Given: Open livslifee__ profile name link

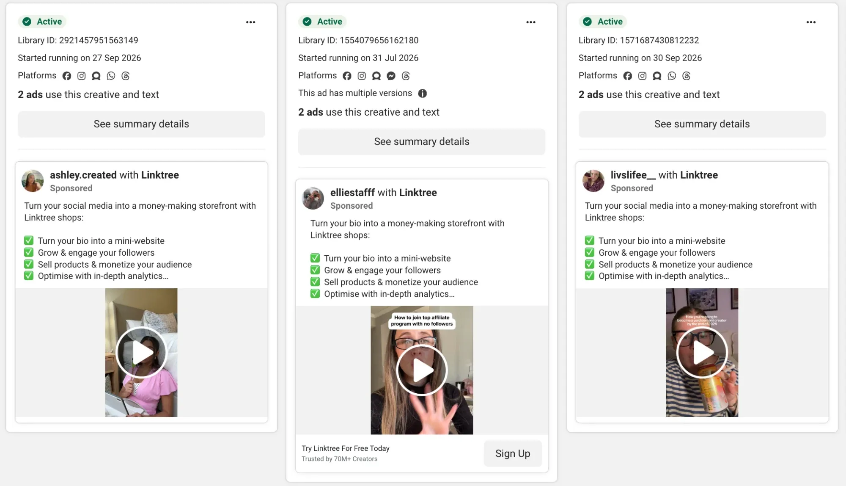Looking at the screenshot, I should 633,175.
